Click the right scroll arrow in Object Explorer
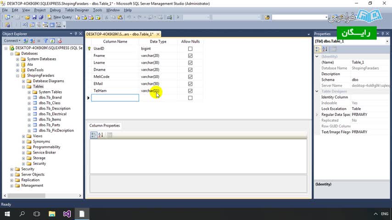The image size is (392, 220). click(80, 196)
